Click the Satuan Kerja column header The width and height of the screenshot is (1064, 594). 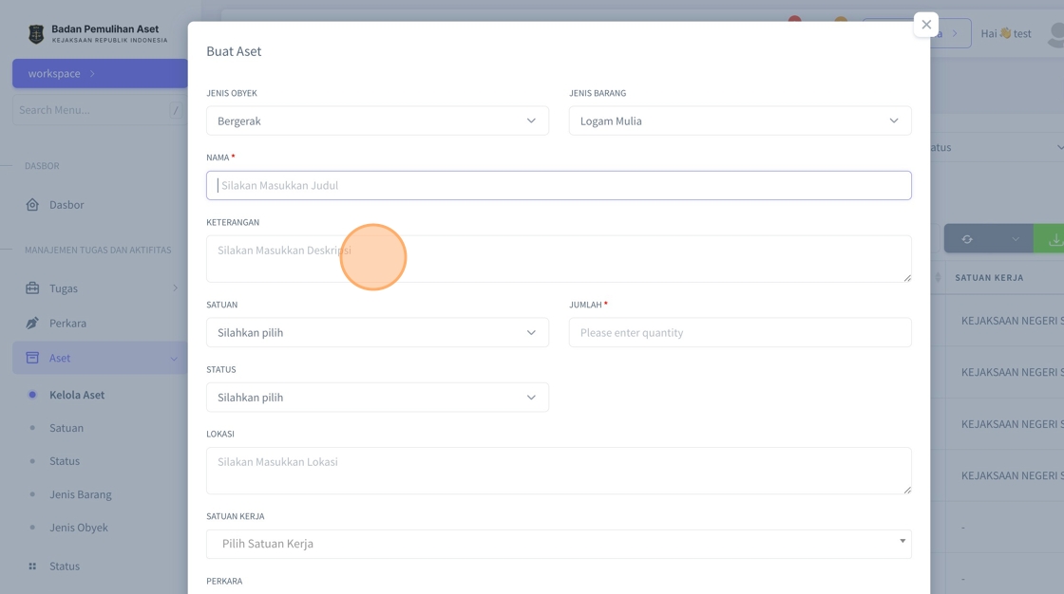coord(989,277)
